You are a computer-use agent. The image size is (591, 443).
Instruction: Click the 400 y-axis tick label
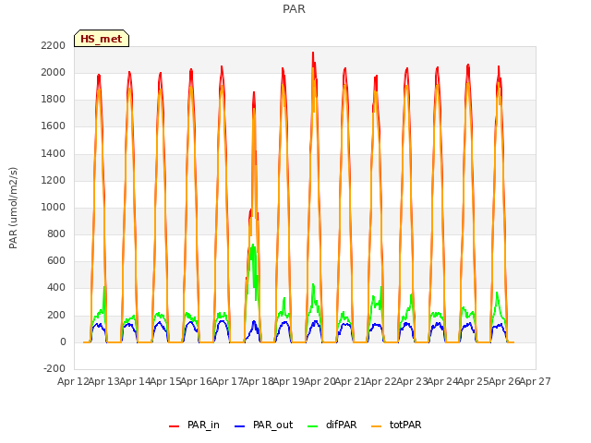[56, 288]
